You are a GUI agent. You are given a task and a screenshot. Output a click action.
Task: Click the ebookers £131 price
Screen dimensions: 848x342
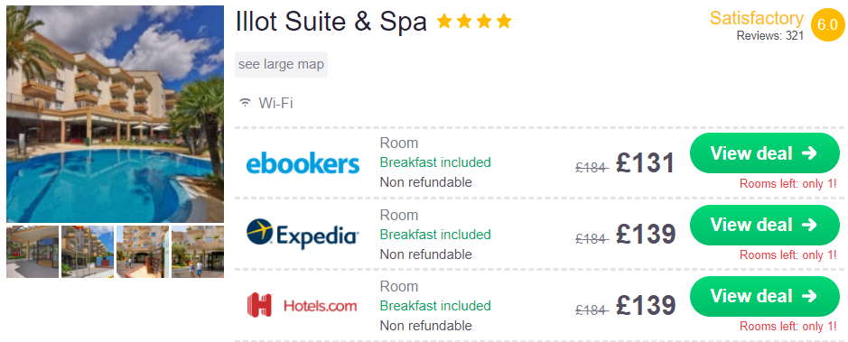click(645, 163)
